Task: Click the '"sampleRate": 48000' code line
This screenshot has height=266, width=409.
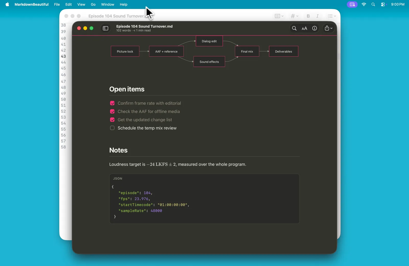Action: [140, 211]
